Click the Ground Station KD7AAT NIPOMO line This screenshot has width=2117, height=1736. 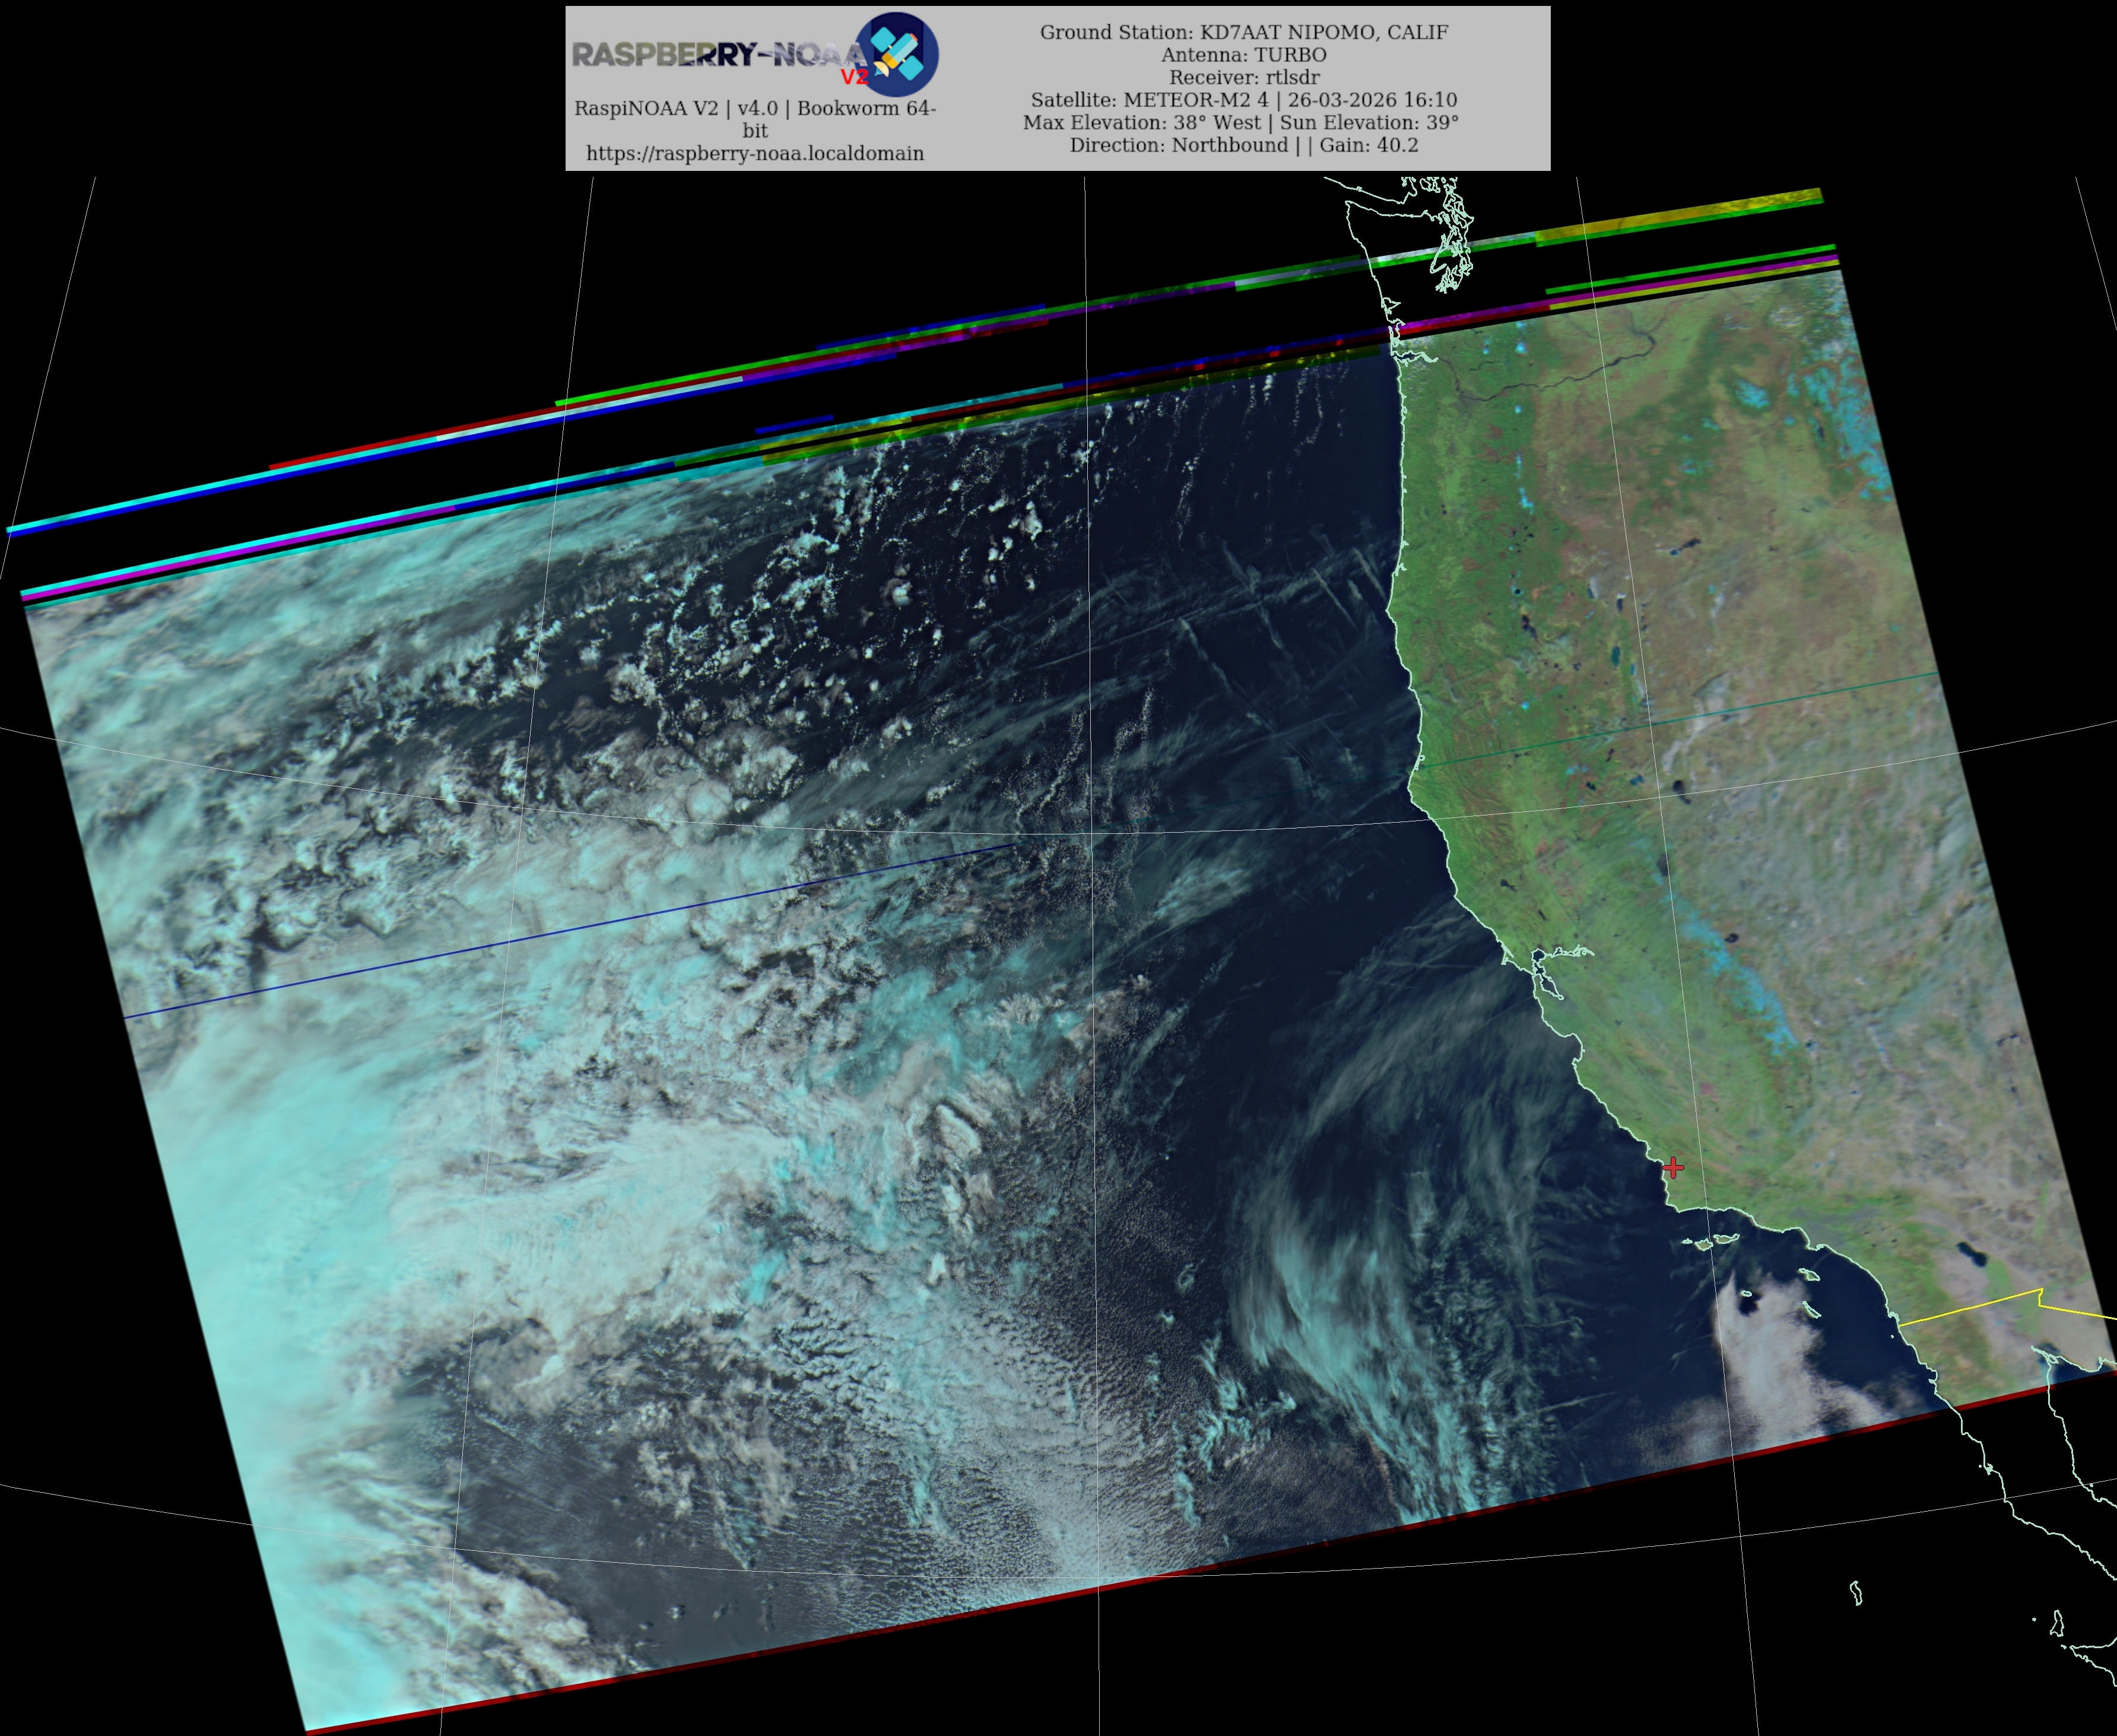coord(1243,32)
